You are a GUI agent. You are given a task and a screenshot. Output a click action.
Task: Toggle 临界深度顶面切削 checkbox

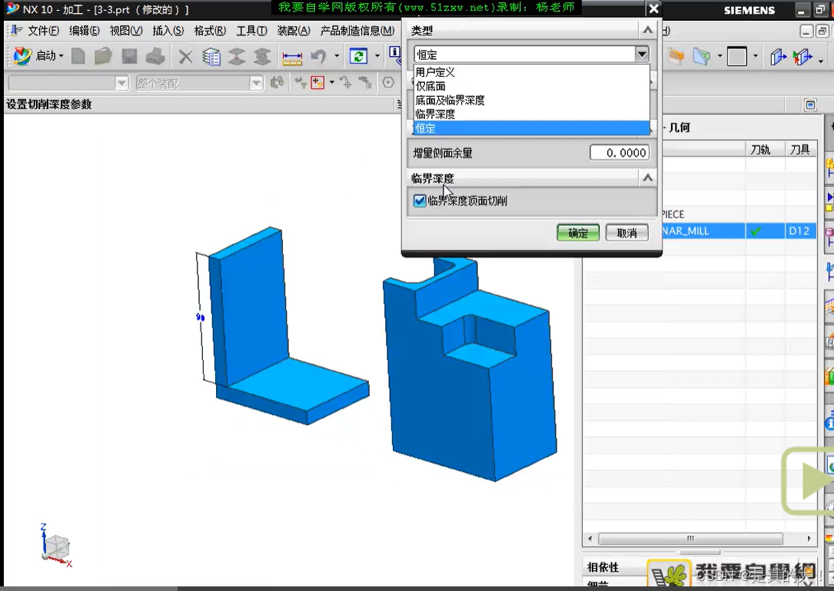point(420,201)
